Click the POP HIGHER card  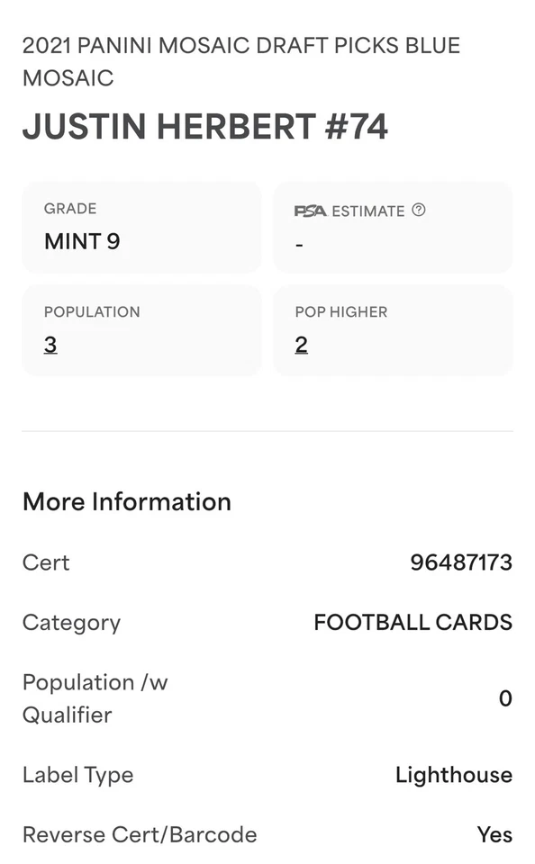[393, 329]
